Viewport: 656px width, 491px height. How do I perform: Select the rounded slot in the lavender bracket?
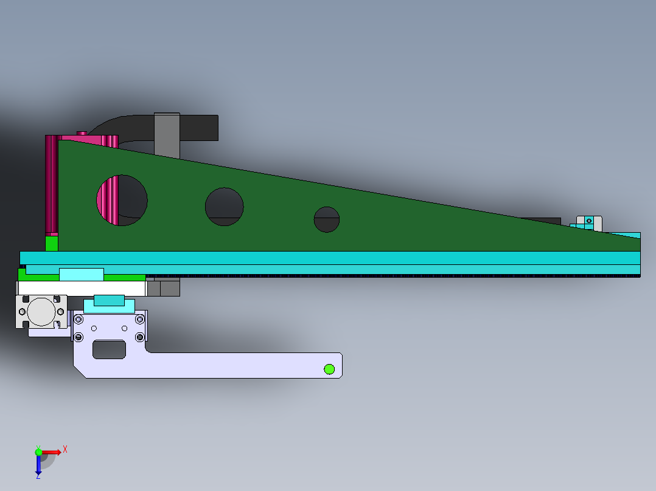[109, 350]
